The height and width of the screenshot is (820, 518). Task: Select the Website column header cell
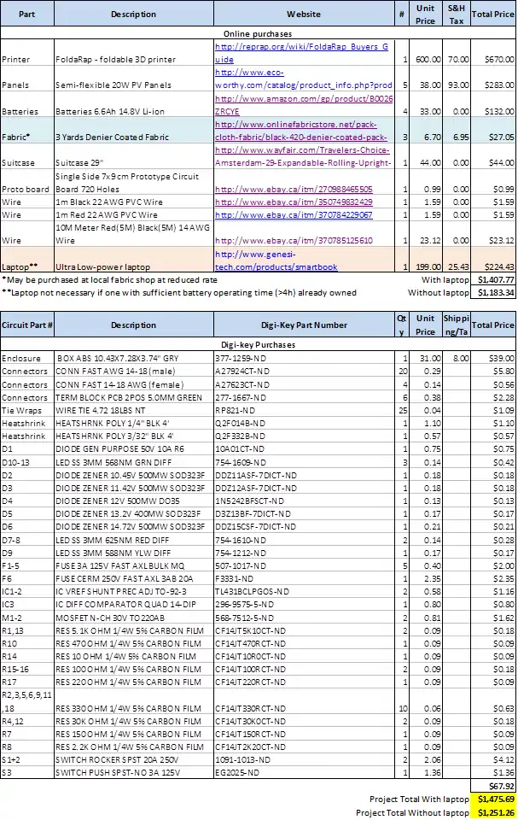(x=303, y=15)
